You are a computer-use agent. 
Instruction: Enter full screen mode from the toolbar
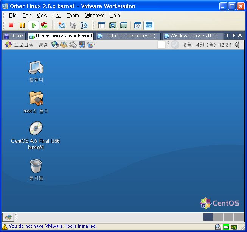113,25
